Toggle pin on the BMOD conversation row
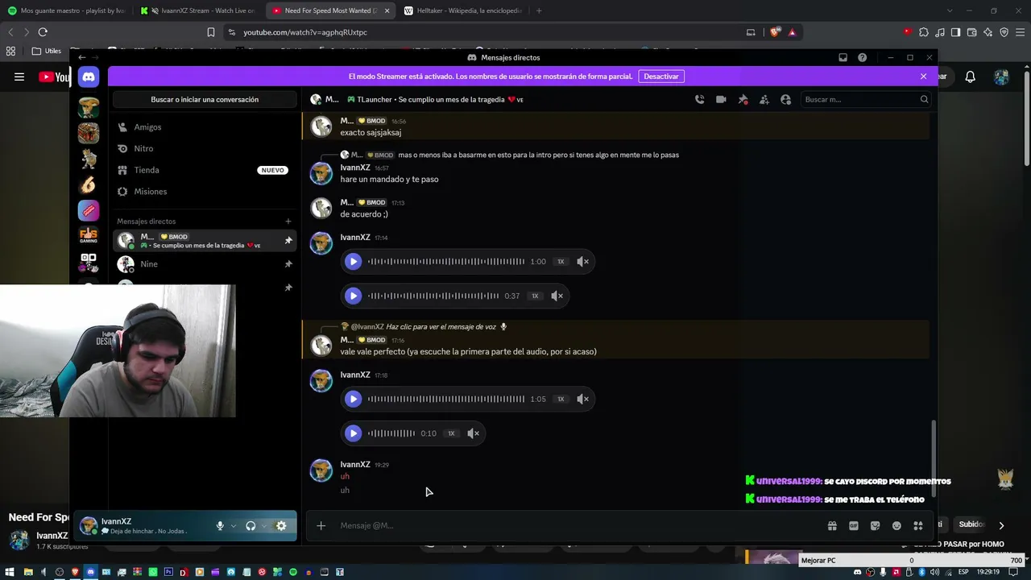1031x580 pixels. click(288, 240)
